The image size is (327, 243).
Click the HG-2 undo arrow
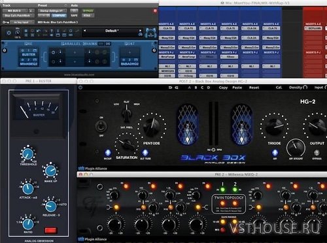pyautogui.click(x=170, y=88)
